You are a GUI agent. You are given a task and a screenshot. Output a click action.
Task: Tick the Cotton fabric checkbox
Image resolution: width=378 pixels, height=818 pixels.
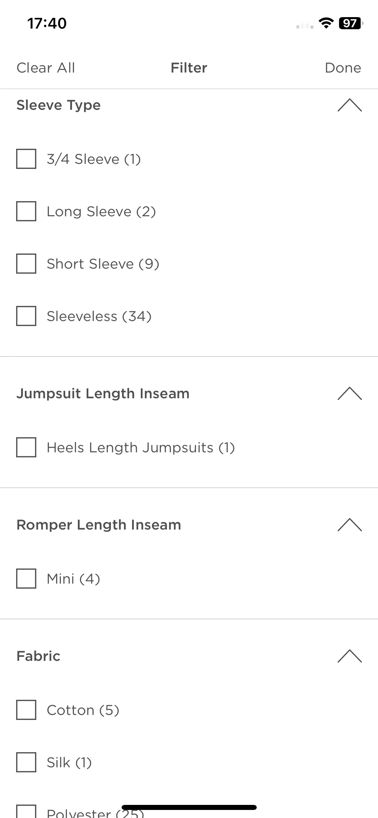click(26, 710)
